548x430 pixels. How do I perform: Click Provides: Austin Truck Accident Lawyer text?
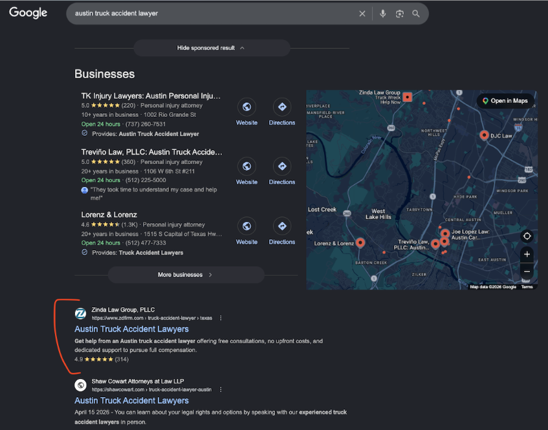tap(146, 134)
